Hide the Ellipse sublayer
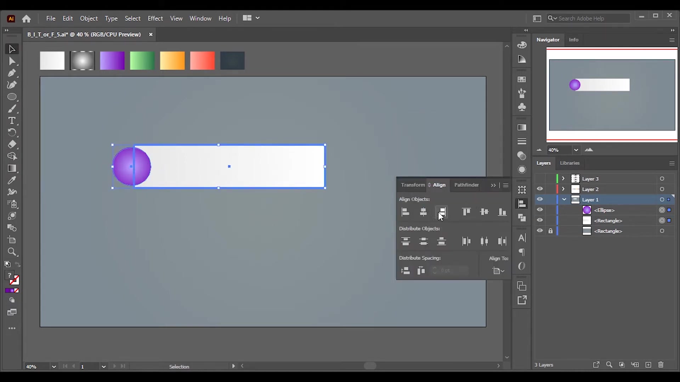The height and width of the screenshot is (382, 680). pyautogui.click(x=540, y=210)
